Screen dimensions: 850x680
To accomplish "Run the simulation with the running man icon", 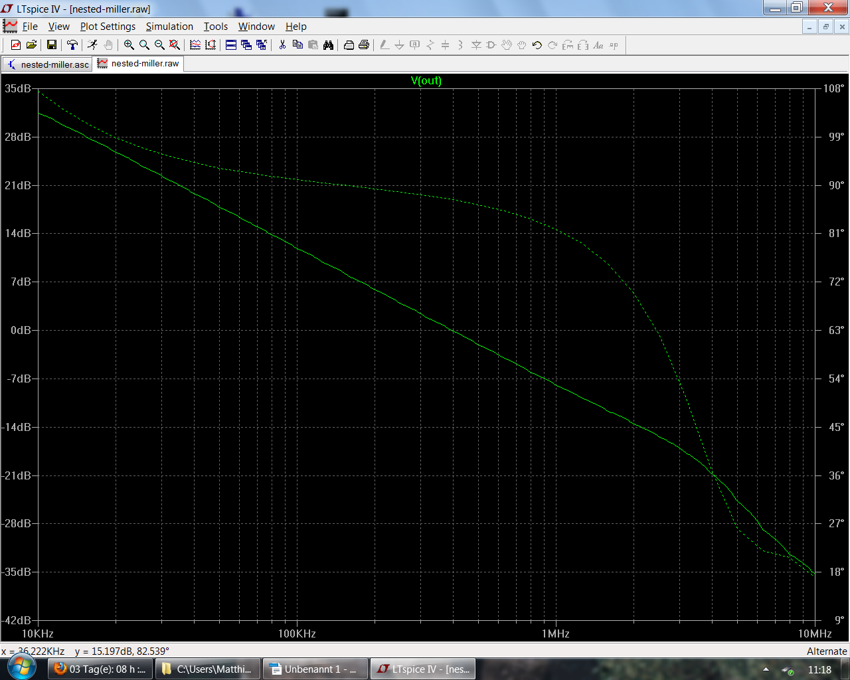I will [93, 45].
